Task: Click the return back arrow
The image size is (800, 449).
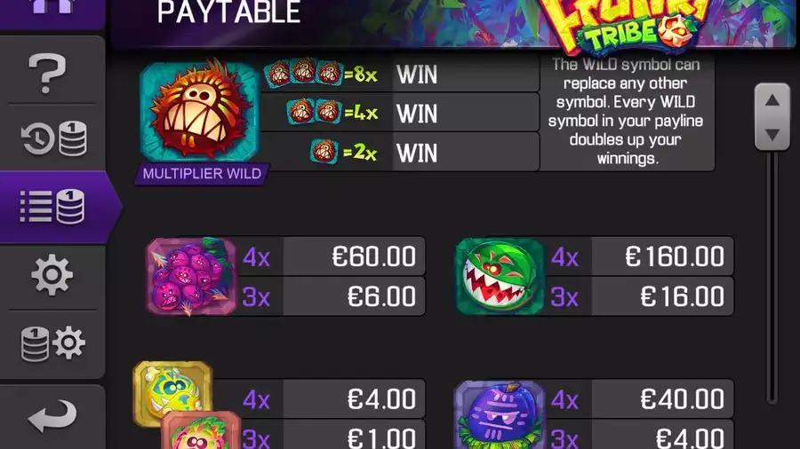Action: click(x=52, y=416)
